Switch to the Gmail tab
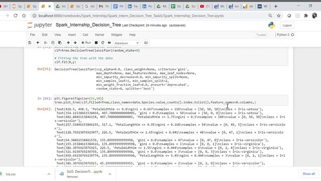 pyautogui.click(x=104, y=7)
